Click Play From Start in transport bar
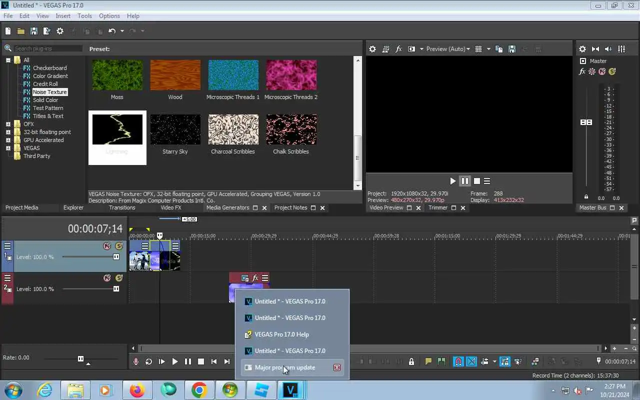Screen dimensions: 640x400 (162, 361)
